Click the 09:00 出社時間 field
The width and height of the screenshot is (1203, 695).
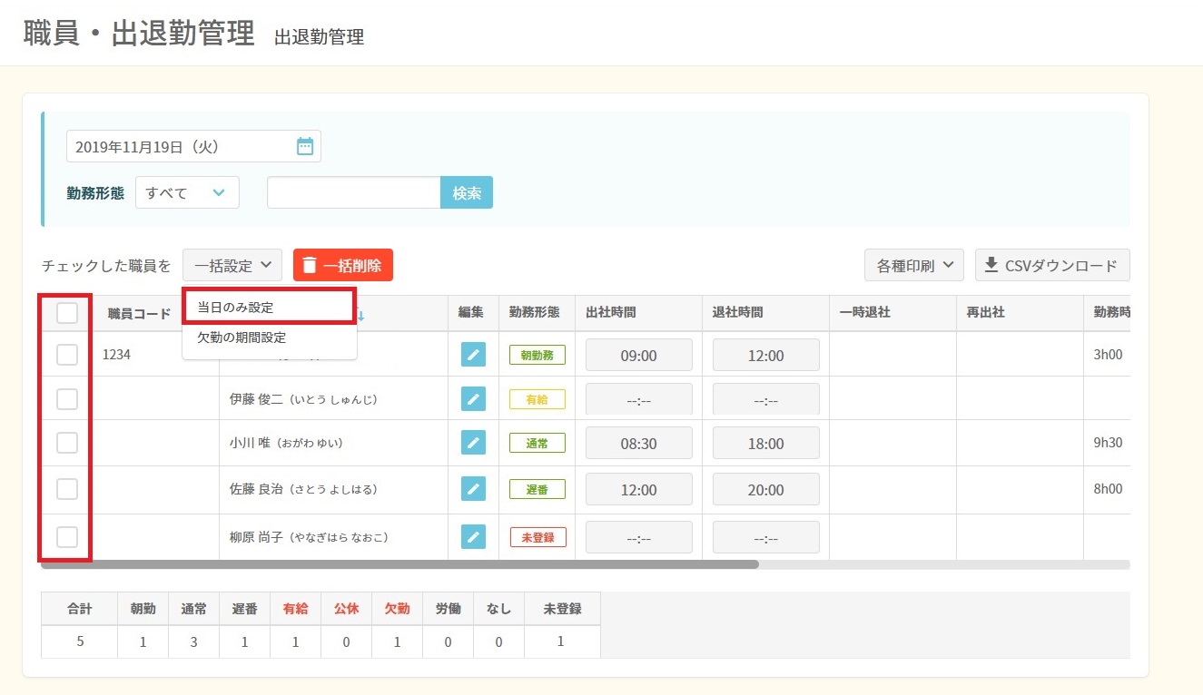639,356
